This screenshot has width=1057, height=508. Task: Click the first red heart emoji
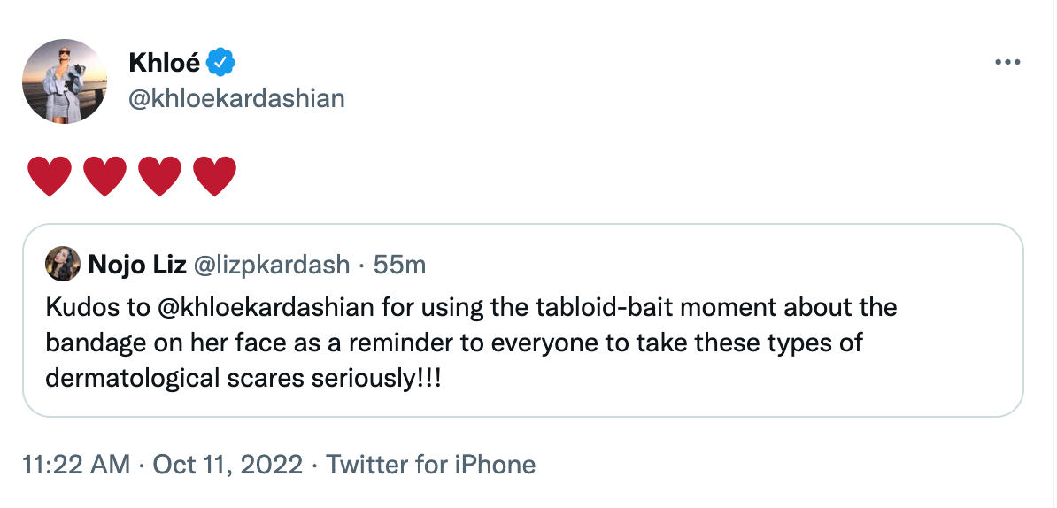pyautogui.click(x=50, y=175)
